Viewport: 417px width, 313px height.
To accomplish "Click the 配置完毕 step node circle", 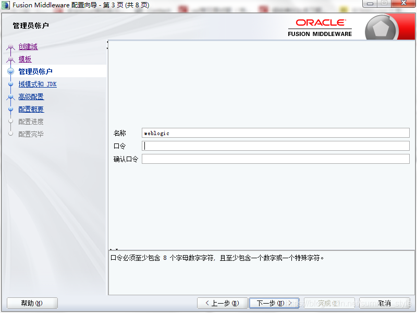I will tap(10, 134).
